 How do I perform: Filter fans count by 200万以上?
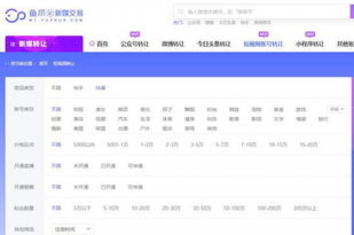point(305,208)
